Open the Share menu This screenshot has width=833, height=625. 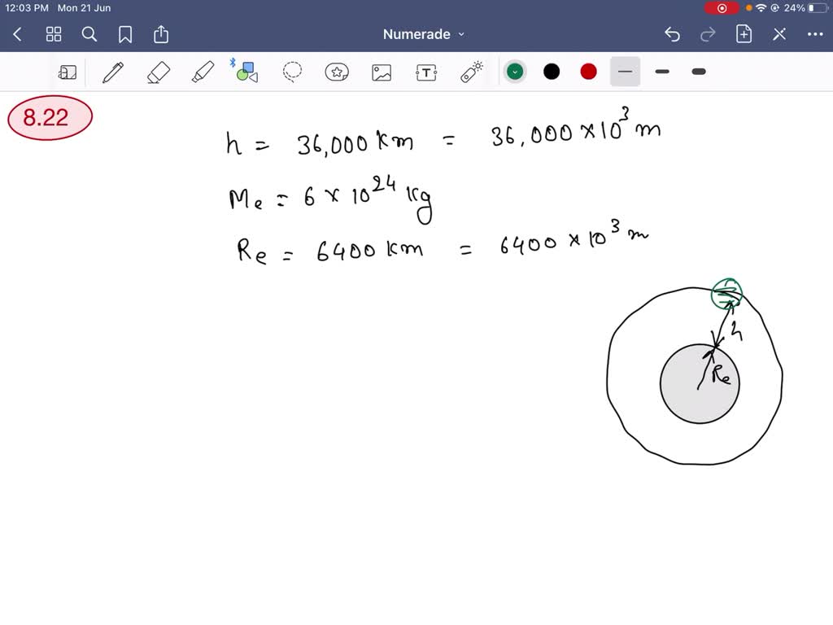coord(160,34)
